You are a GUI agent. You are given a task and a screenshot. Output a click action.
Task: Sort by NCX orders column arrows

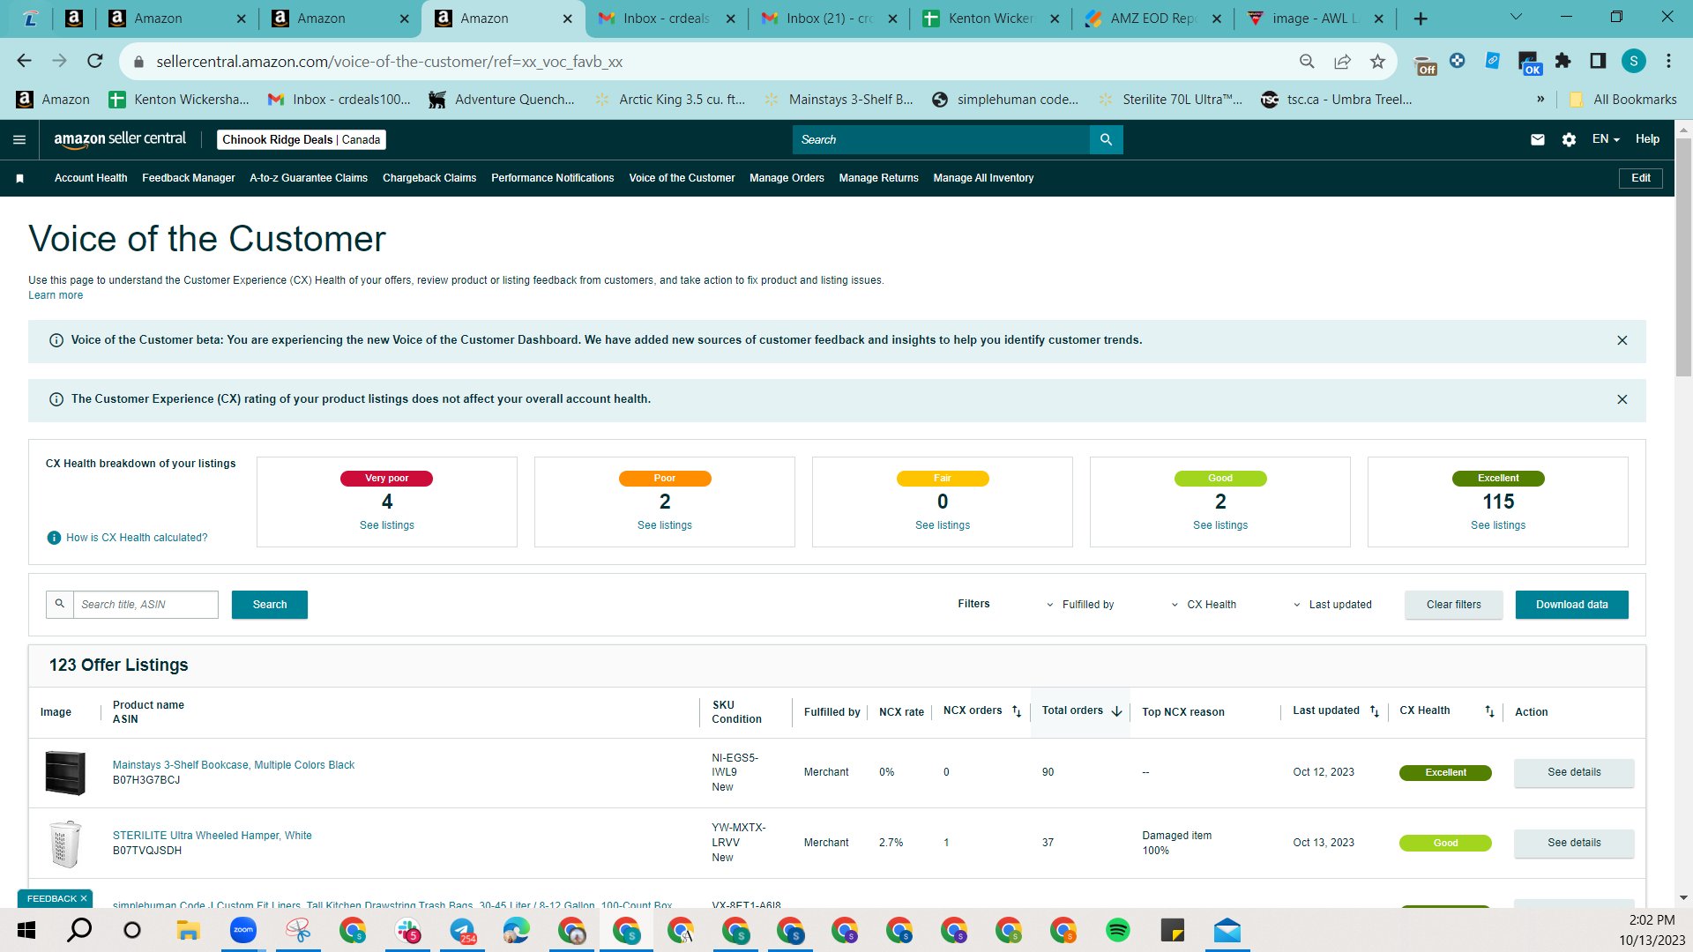click(x=1017, y=711)
